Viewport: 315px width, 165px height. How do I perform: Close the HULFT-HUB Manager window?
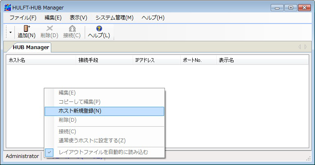(x=304, y=8)
